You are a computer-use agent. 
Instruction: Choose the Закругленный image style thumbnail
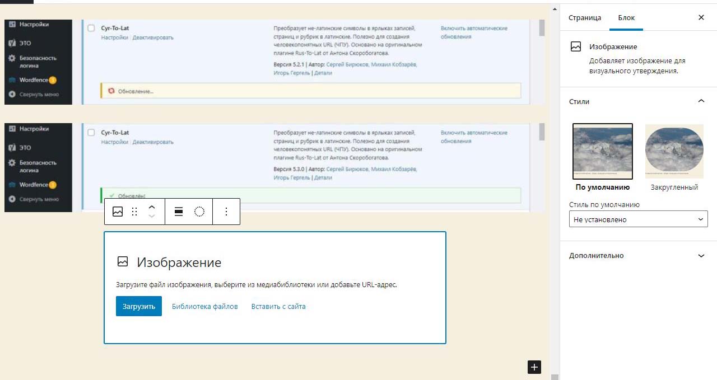tap(674, 151)
